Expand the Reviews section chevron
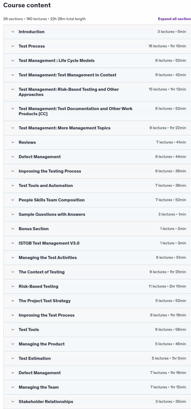 [12, 142]
